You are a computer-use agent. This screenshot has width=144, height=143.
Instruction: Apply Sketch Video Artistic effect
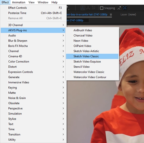92,51
